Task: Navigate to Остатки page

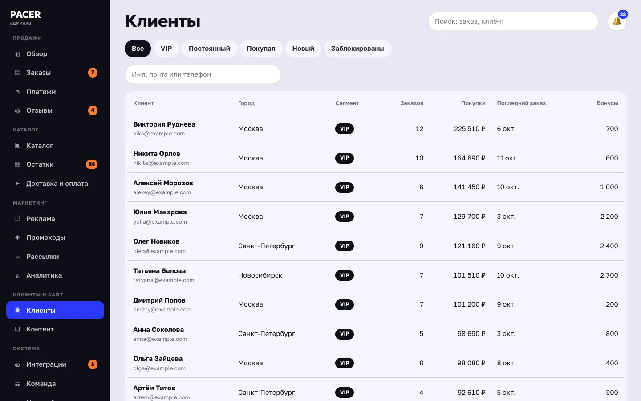Action: (55, 164)
